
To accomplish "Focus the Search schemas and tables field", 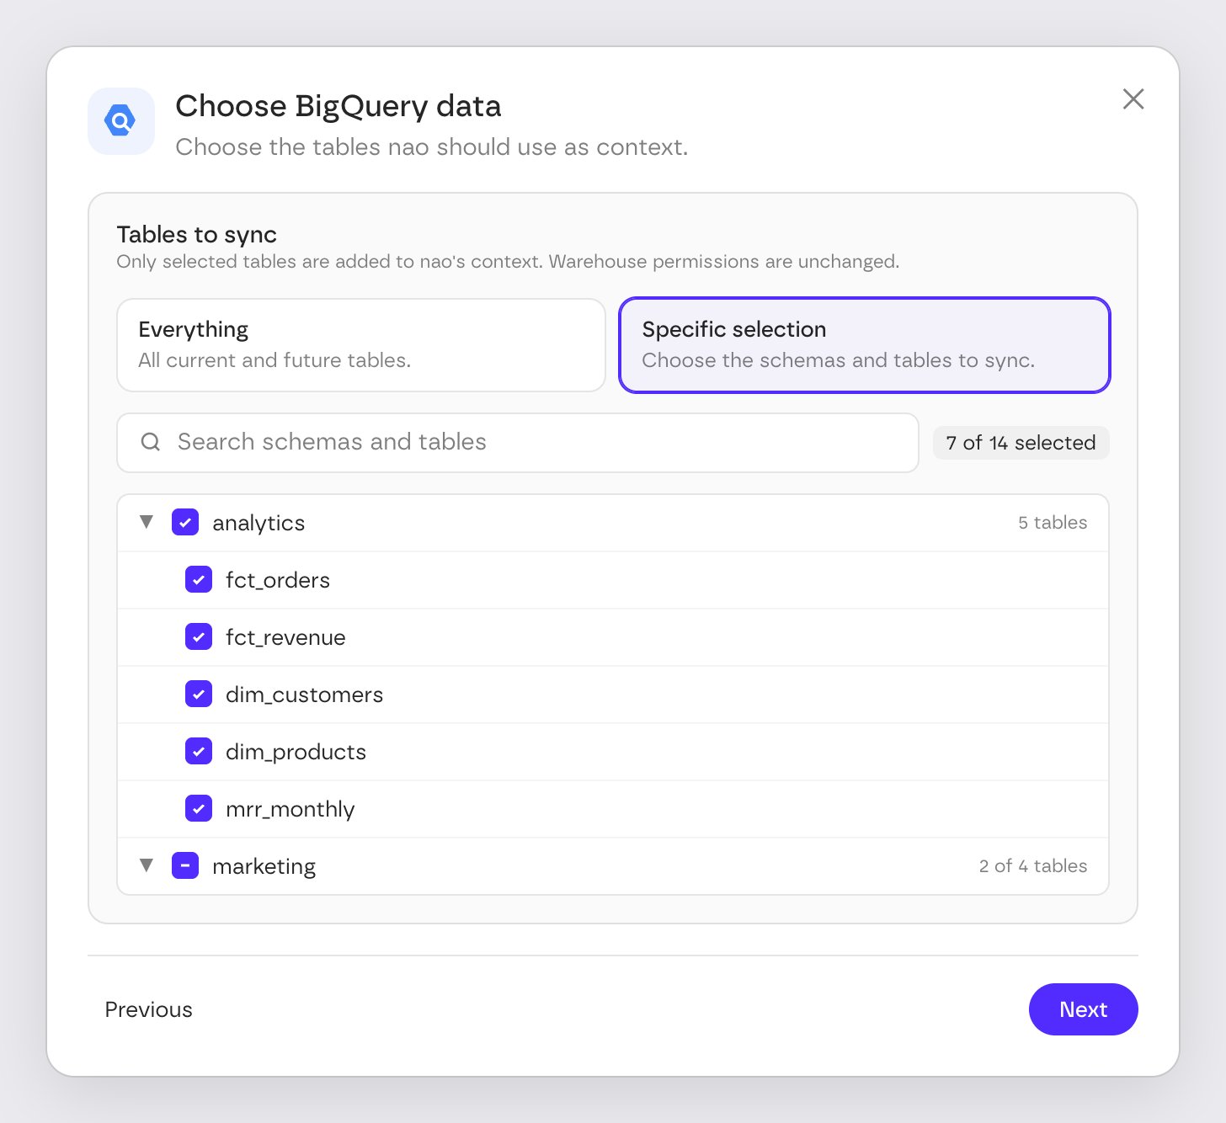I will pos(518,443).
